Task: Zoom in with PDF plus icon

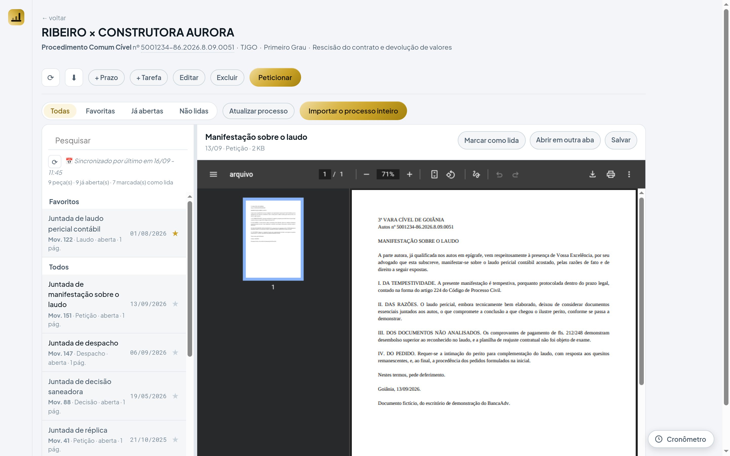Action: [409, 174]
